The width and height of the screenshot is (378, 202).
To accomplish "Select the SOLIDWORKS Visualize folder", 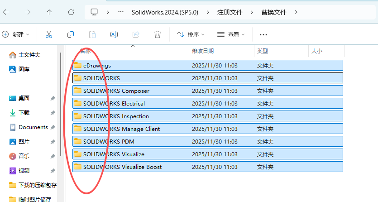I will tap(208, 154).
